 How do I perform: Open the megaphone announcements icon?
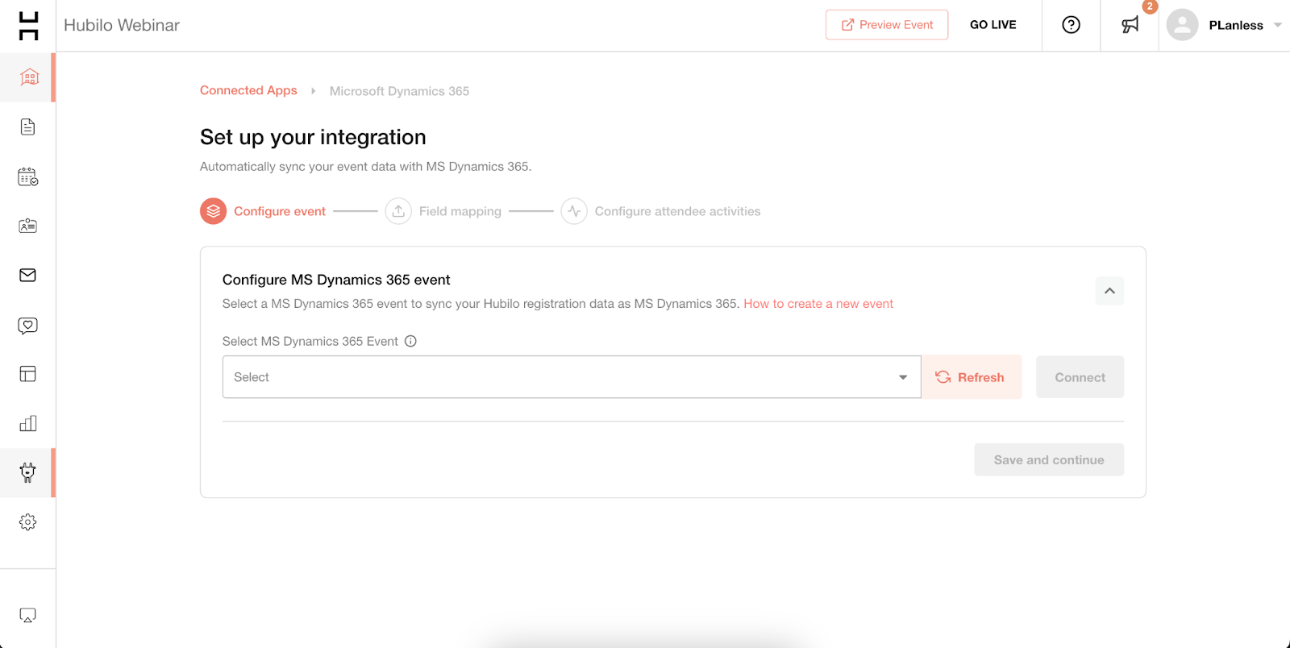tap(1130, 25)
